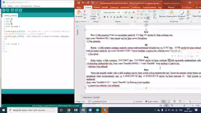Image resolution: width=201 pixels, height=113 pixels.
Task: Open a sketch via the Arduino toolbar
Action: (16, 10)
